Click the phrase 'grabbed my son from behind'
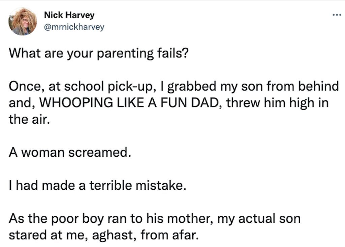 pyautogui.click(x=253, y=87)
